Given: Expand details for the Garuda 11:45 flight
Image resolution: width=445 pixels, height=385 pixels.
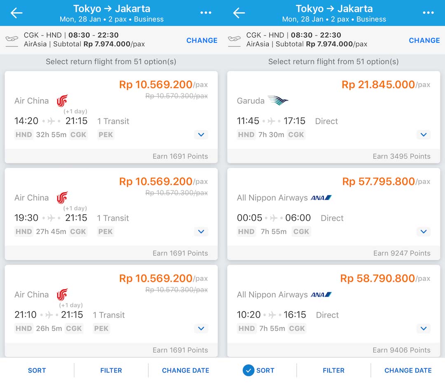Looking at the screenshot, I should coord(424,135).
